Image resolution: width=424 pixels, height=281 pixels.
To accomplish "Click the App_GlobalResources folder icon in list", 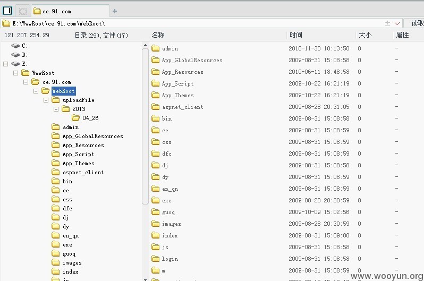I will point(156,60).
